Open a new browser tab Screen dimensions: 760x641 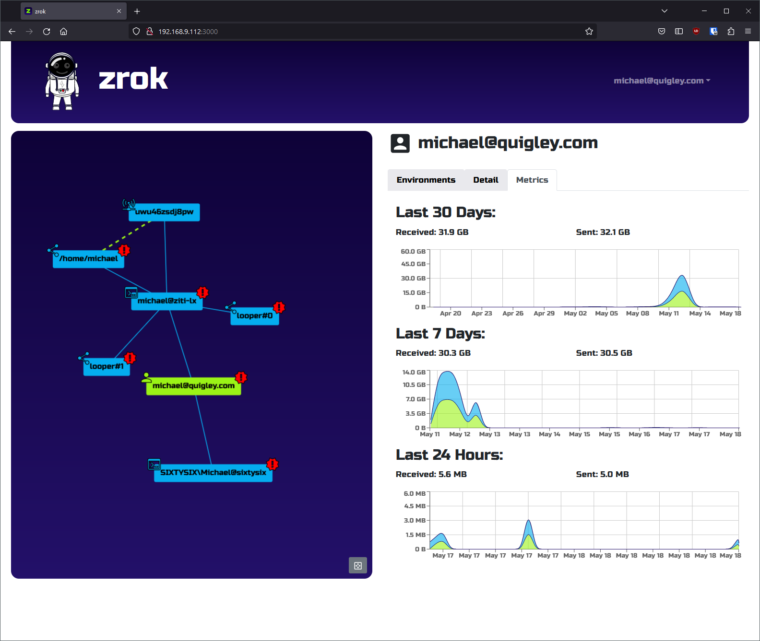tap(137, 11)
